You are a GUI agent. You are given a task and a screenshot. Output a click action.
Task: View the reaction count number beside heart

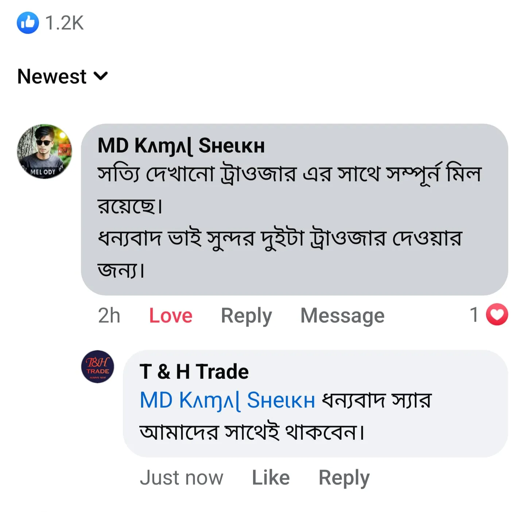point(474,315)
